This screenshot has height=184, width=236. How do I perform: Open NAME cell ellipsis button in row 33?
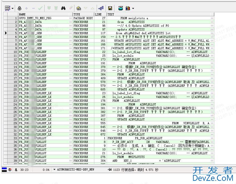point(71,138)
